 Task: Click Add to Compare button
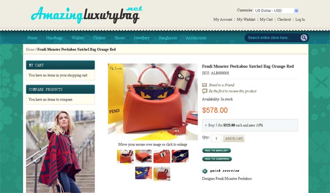[x=217, y=159]
